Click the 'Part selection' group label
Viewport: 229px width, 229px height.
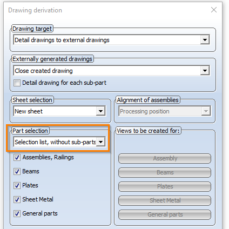point(30,131)
